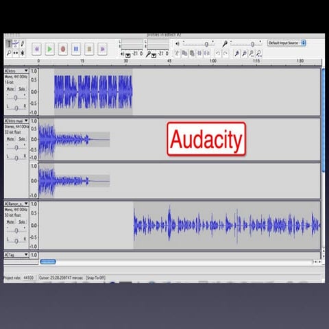
Task: Select the Selection (I-beam) tool
Action: tap(9, 44)
